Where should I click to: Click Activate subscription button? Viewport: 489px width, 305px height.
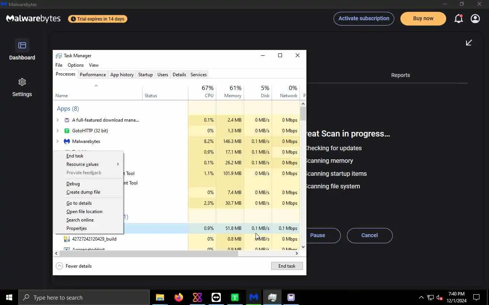(x=364, y=19)
